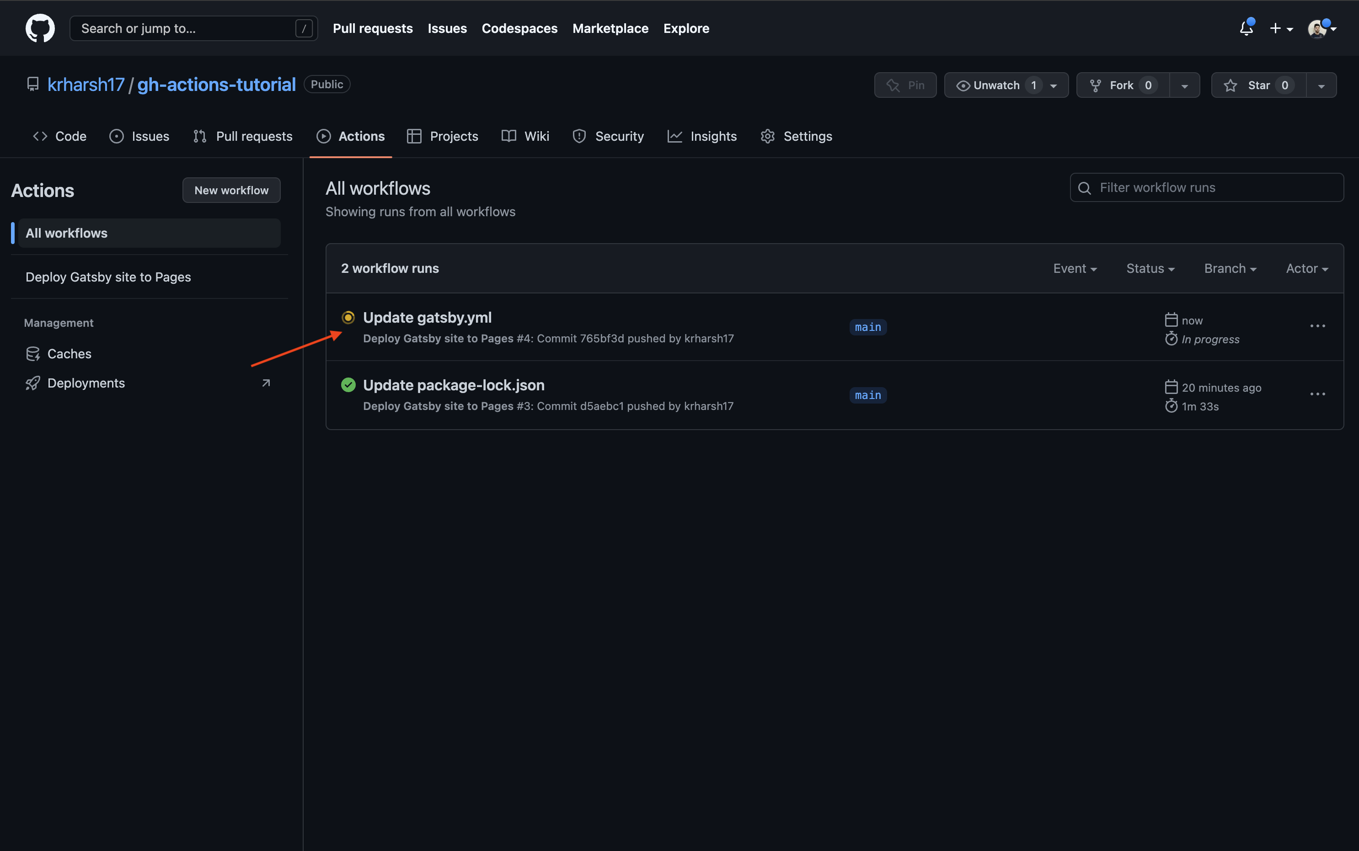The height and width of the screenshot is (851, 1359).
Task: Star the gh-actions-tutorial repository
Action: (x=1257, y=85)
